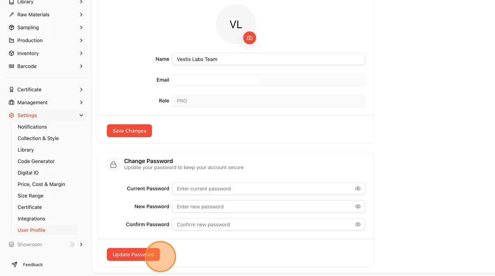Expand the Inventory menu chevron
This screenshot has height=276, width=495.
[x=81, y=53]
